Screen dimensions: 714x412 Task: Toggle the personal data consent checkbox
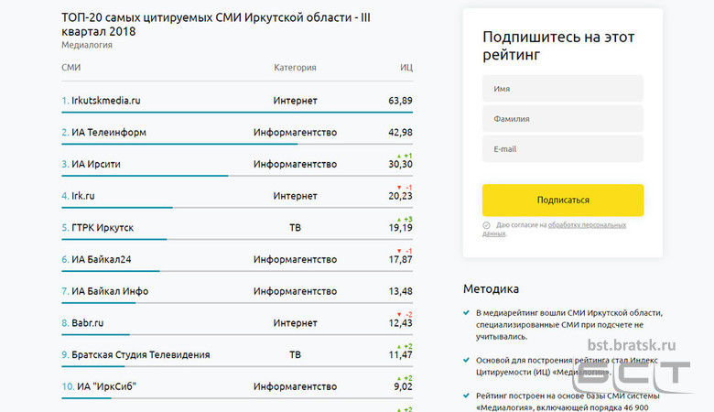[x=486, y=224]
